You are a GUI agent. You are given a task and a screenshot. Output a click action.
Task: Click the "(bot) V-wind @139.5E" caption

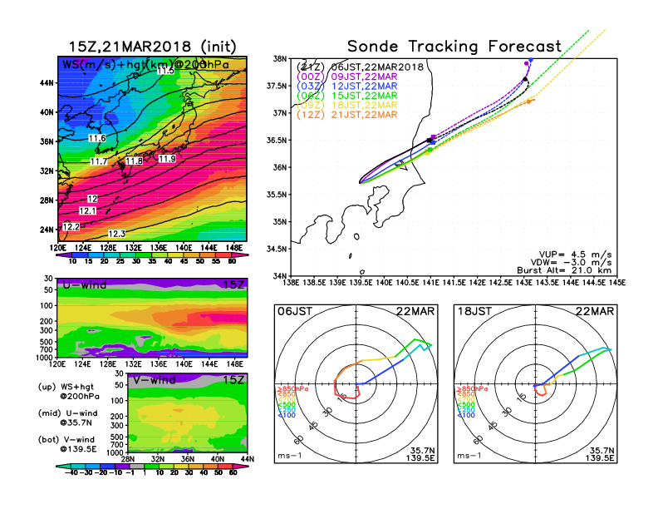pos(67,444)
